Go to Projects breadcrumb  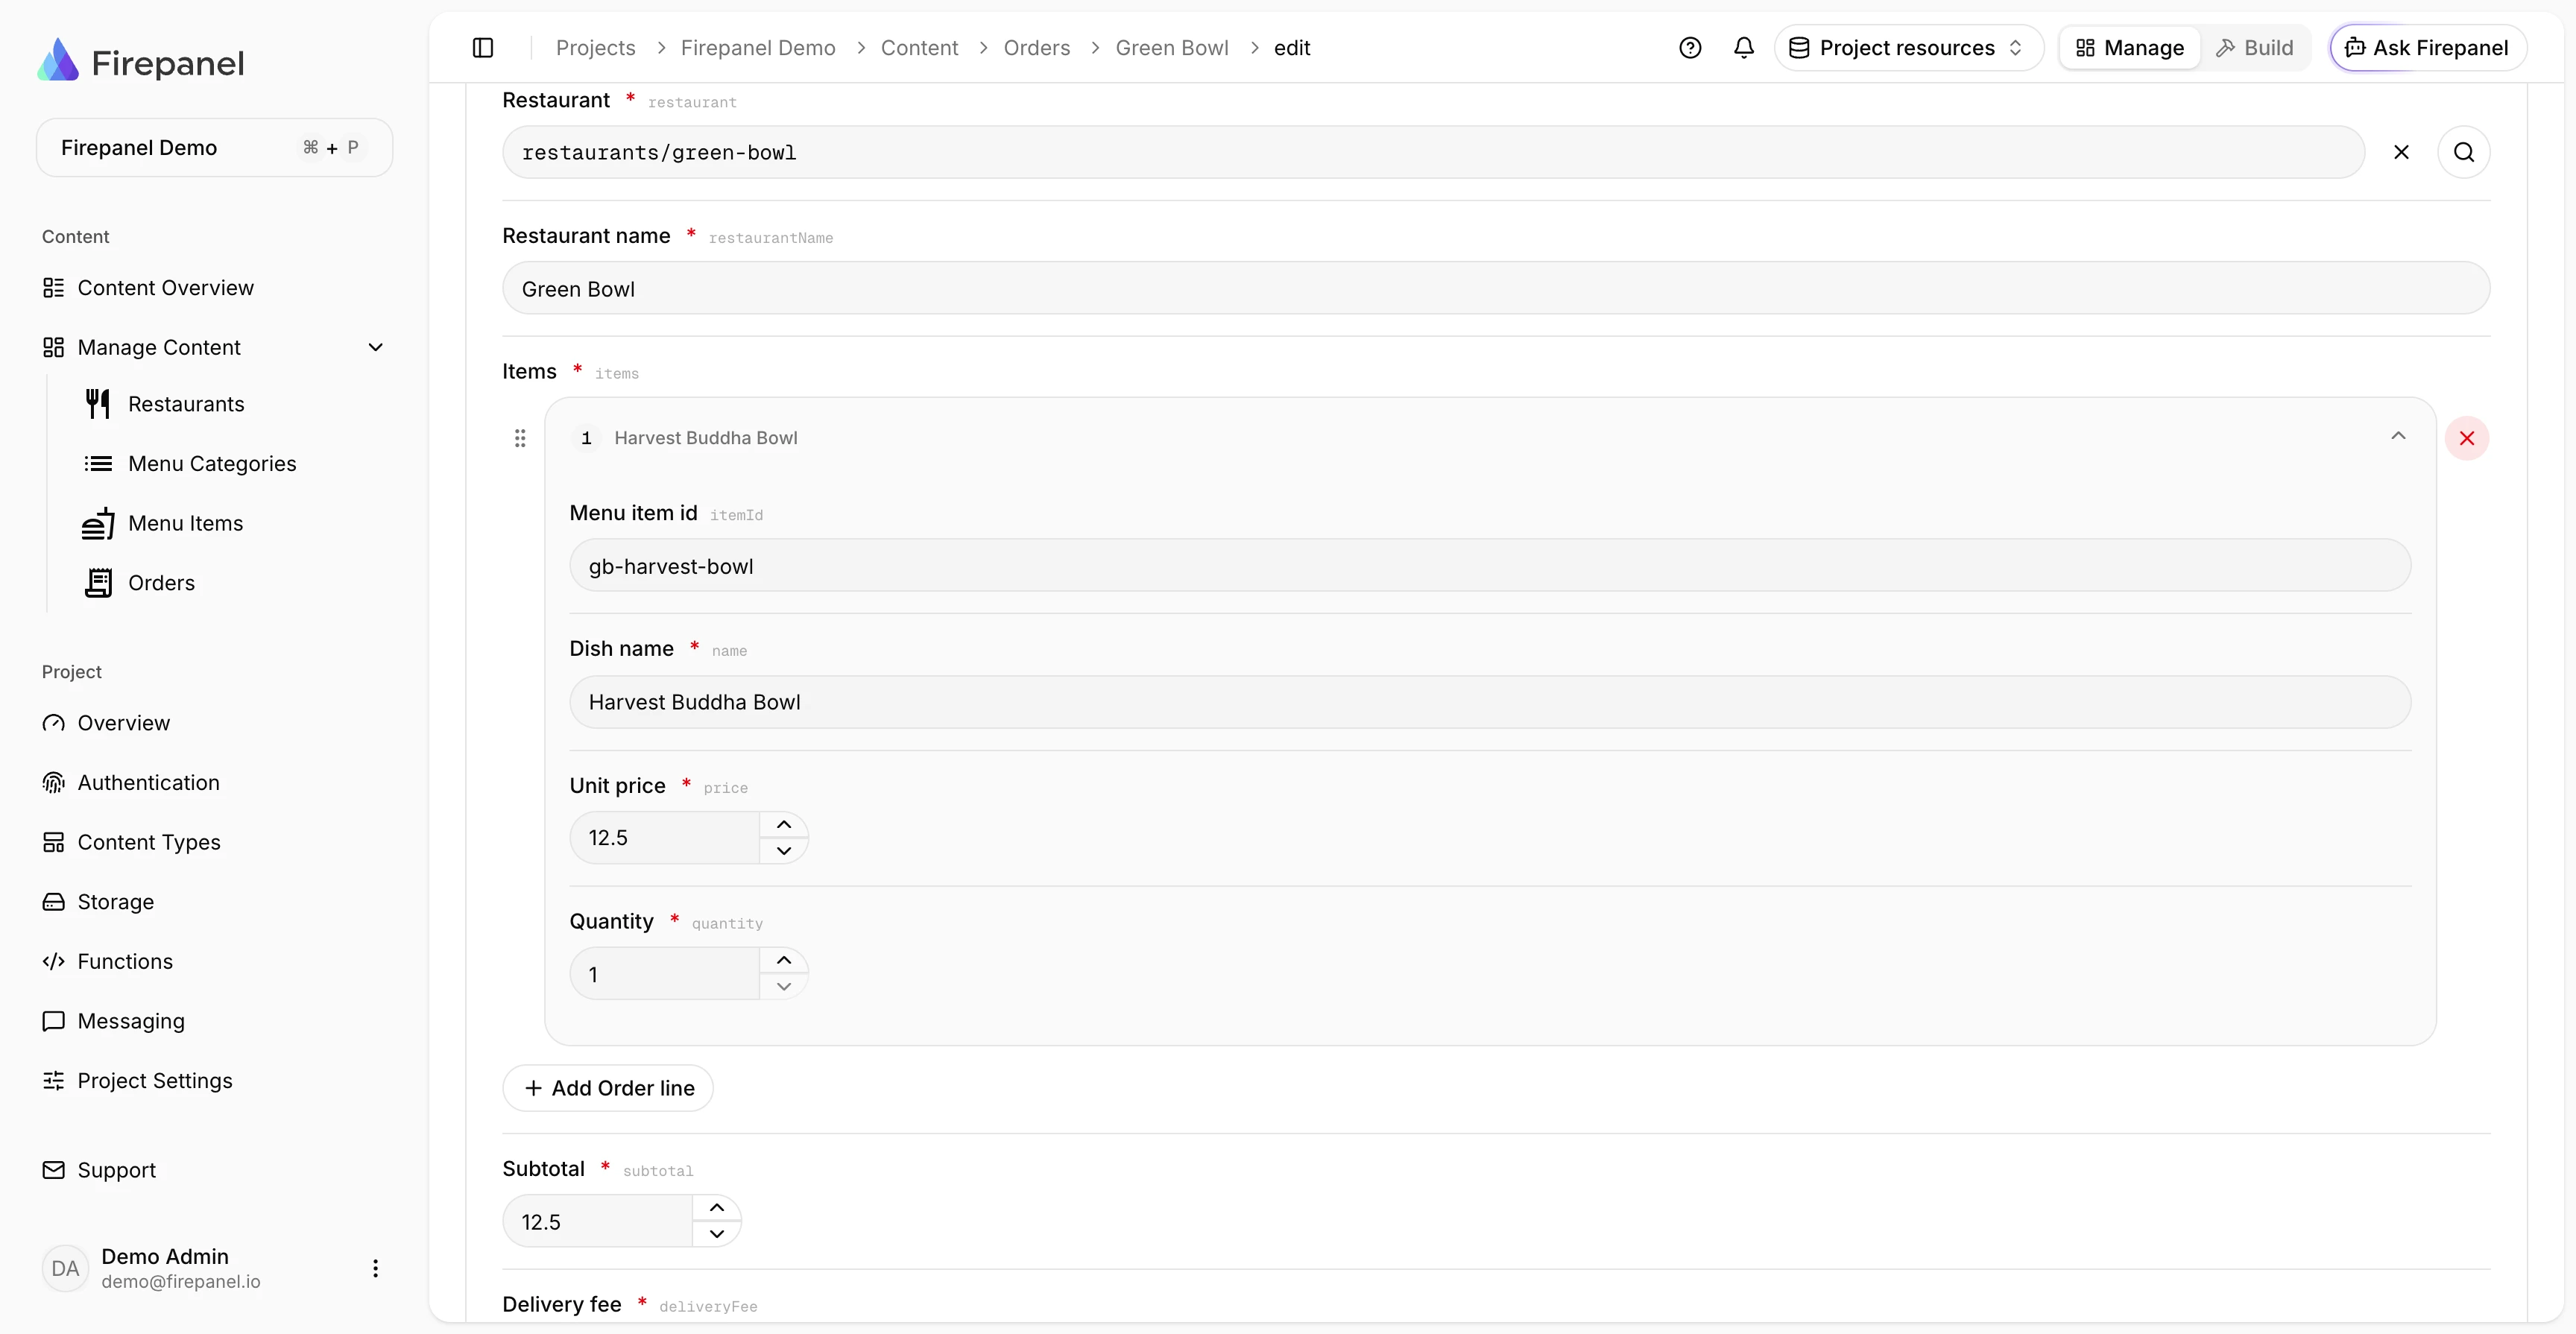(x=596, y=48)
